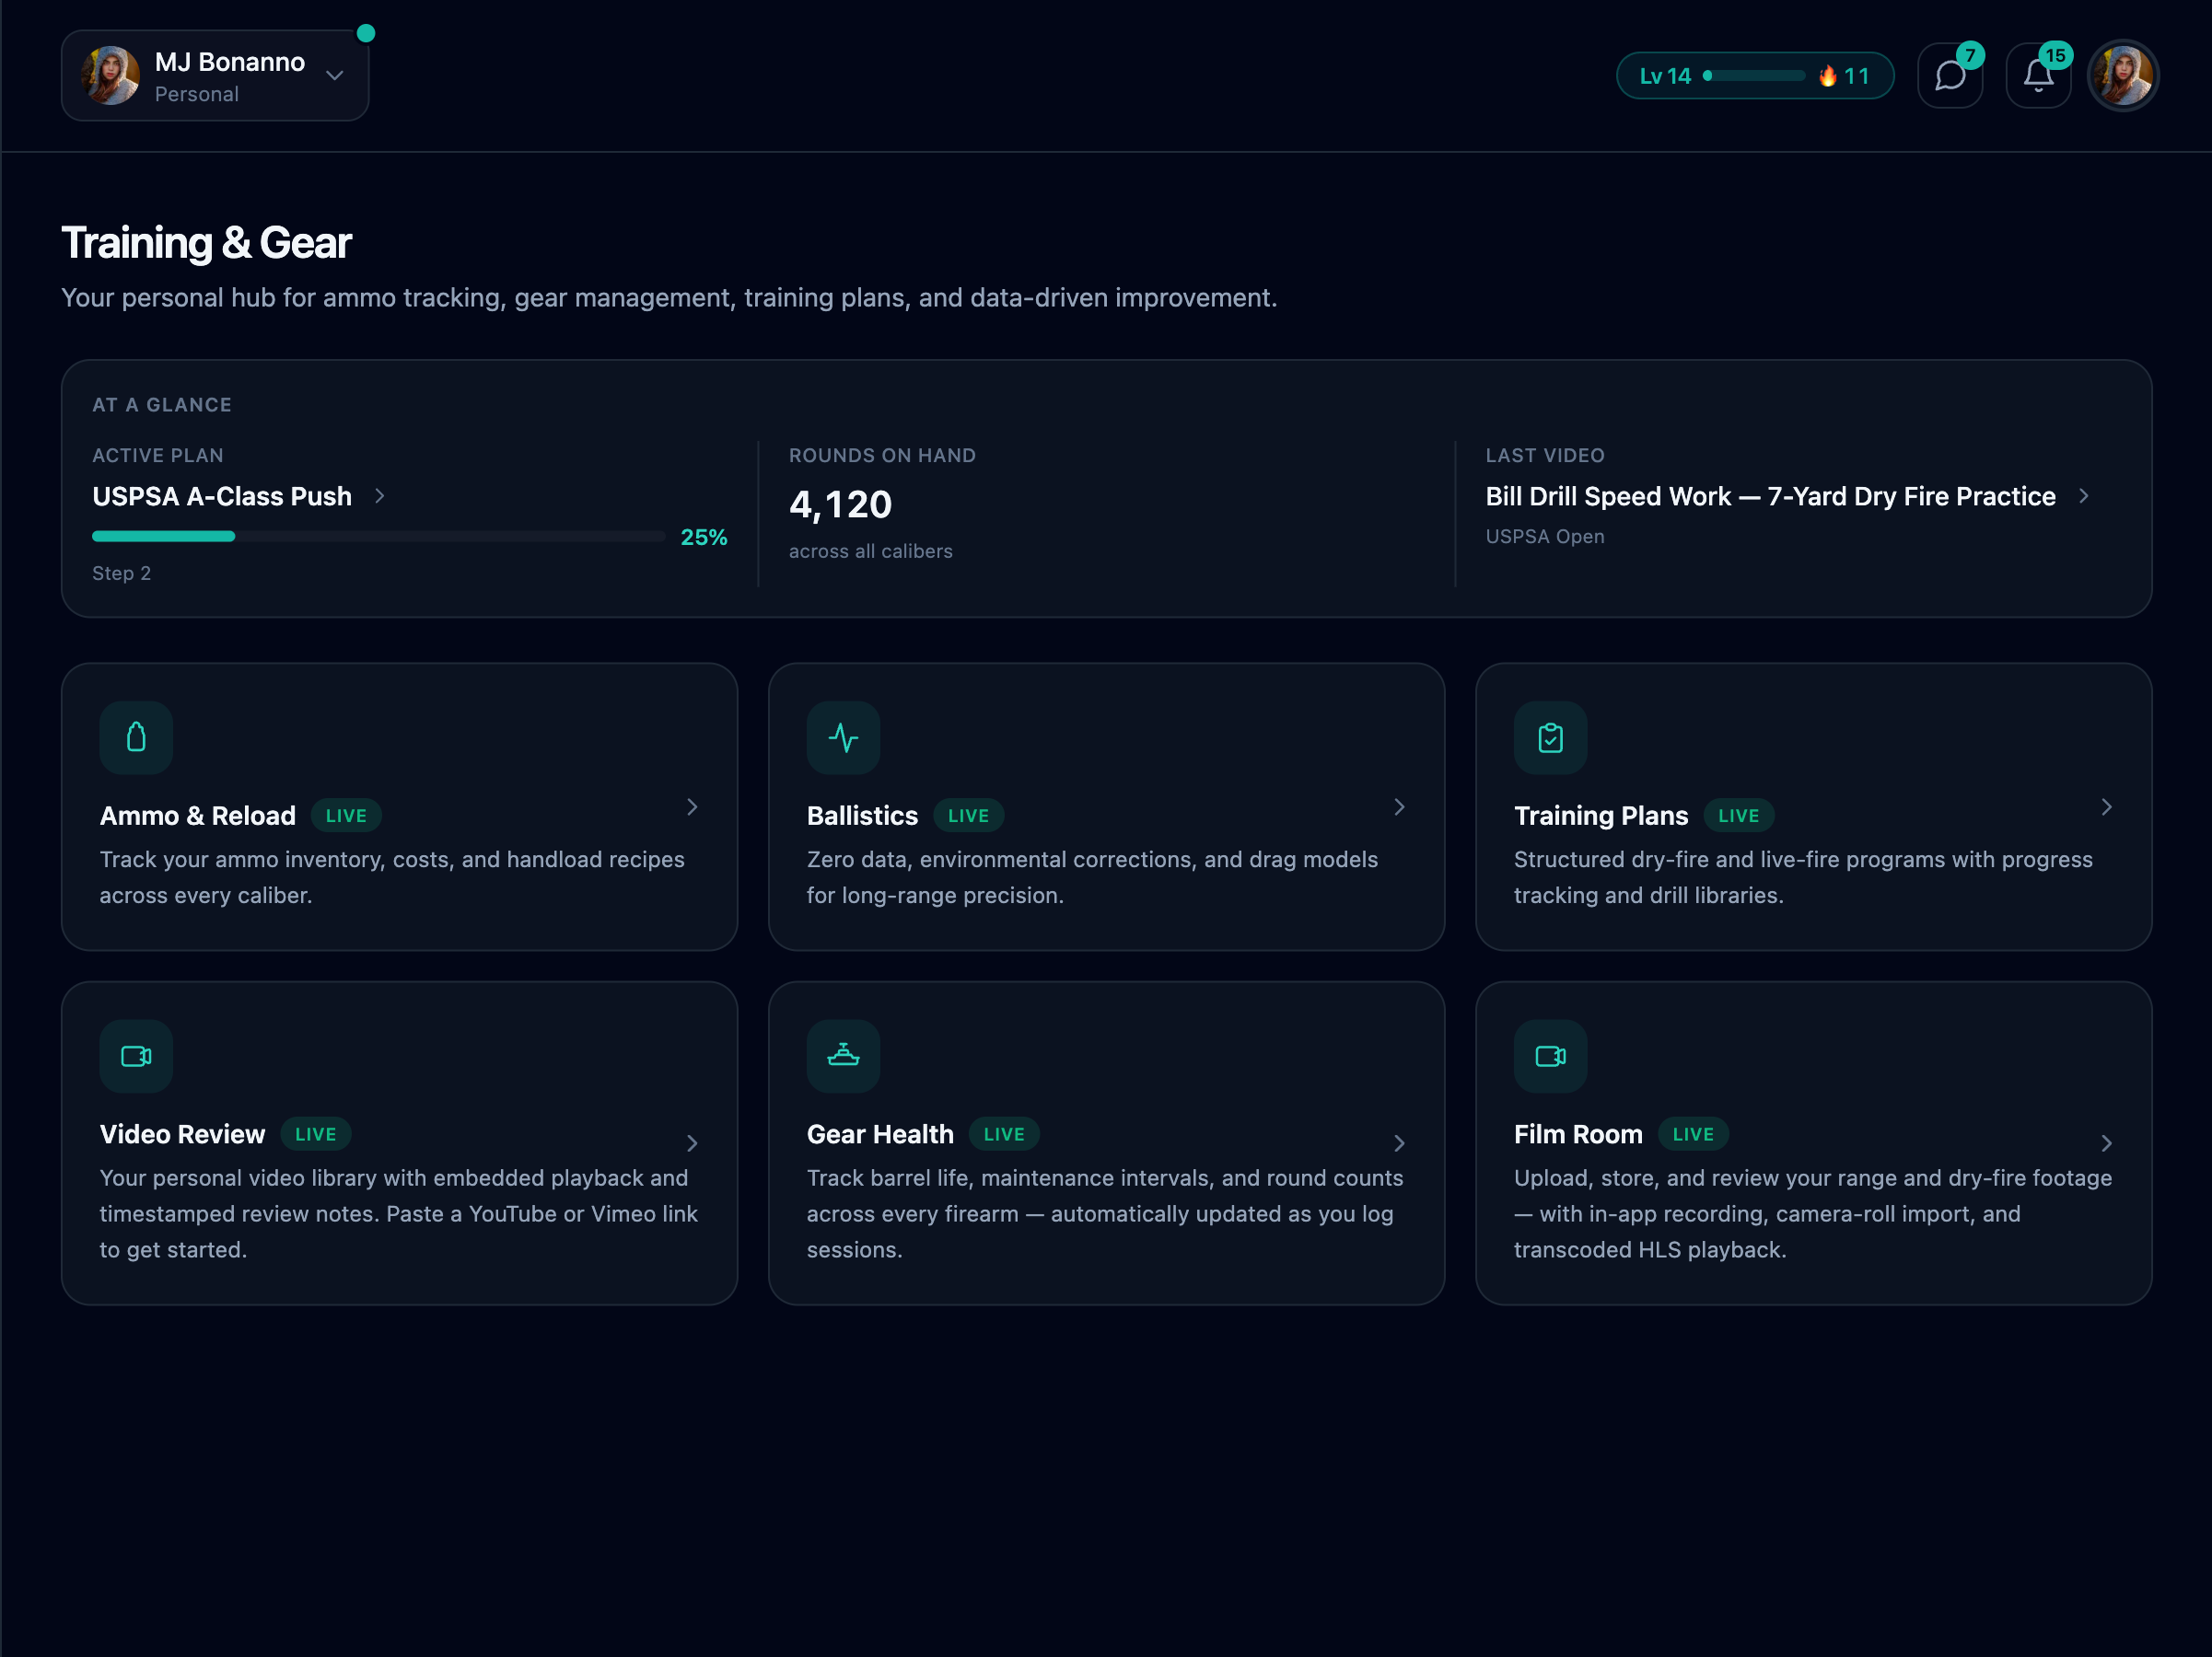2212x1657 pixels.
Task: Open the messages chat bubble icon
Action: (x=1949, y=76)
